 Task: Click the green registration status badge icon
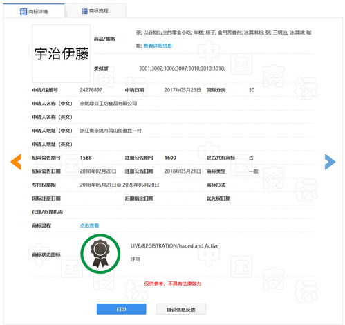[x=100, y=254]
